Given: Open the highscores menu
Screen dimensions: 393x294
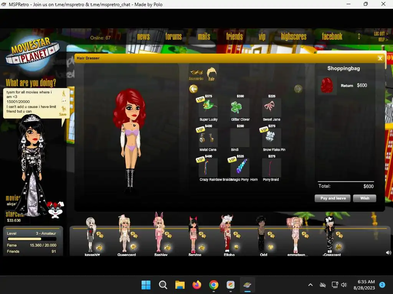Looking at the screenshot, I should pos(294,37).
